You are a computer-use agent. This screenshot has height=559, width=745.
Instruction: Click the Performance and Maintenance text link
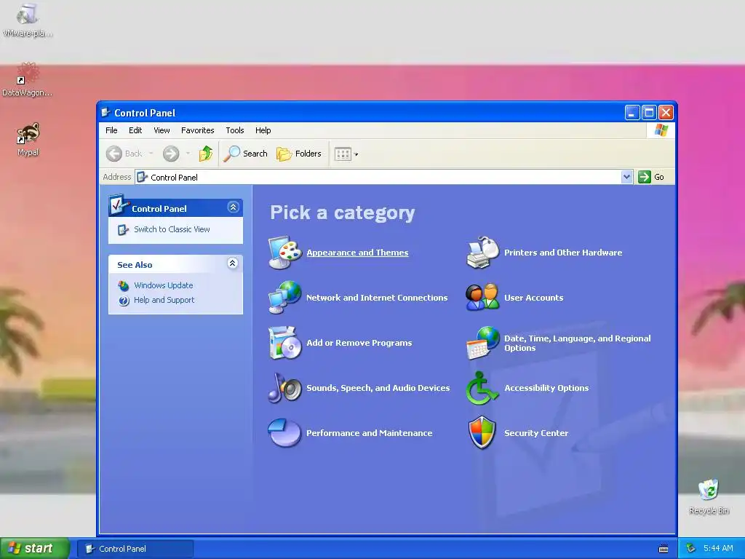[x=369, y=433]
